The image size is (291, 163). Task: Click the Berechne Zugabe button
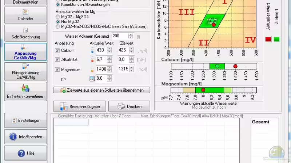point(80,106)
